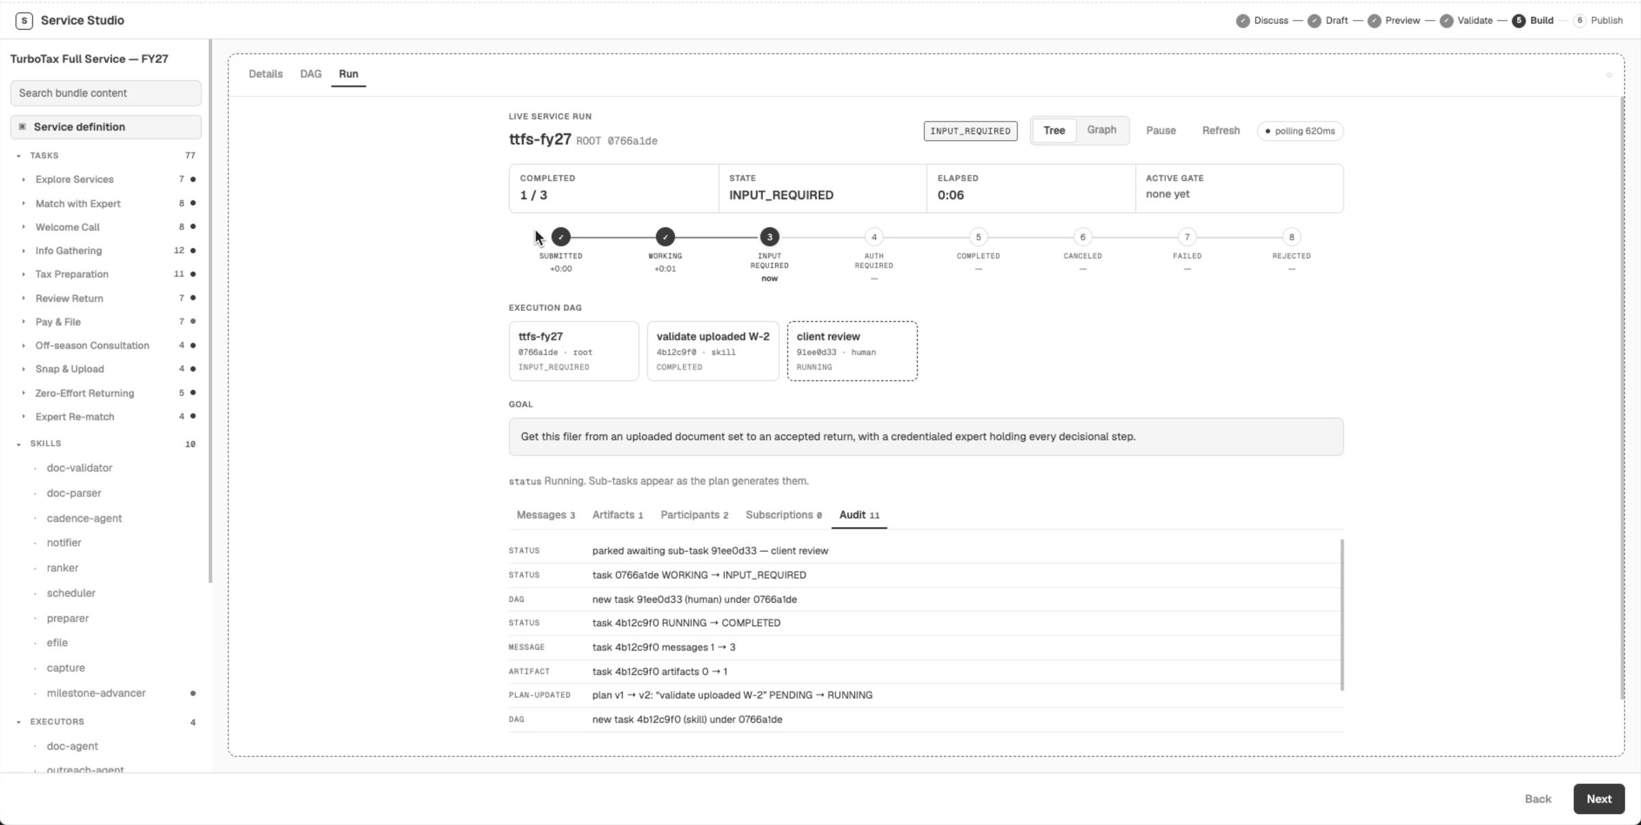
Task: Refresh the live service run
Action: [1220, 131]
